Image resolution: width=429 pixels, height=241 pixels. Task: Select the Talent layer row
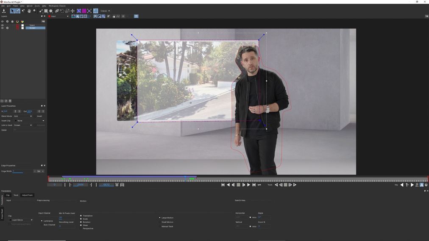[x=35, y=25]
